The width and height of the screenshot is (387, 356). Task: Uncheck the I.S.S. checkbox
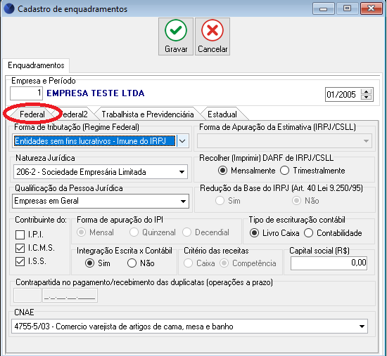pos(20,261)
